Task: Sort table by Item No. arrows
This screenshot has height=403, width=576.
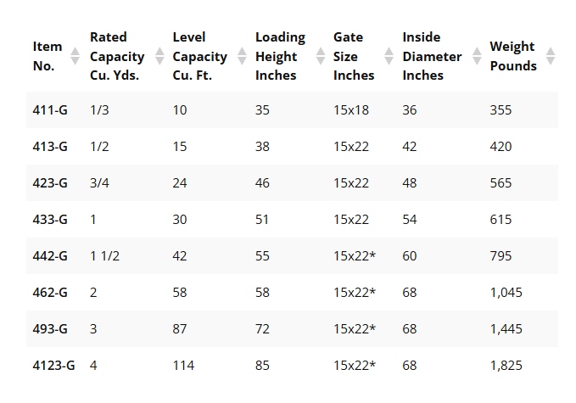Action: coord(75,56)
